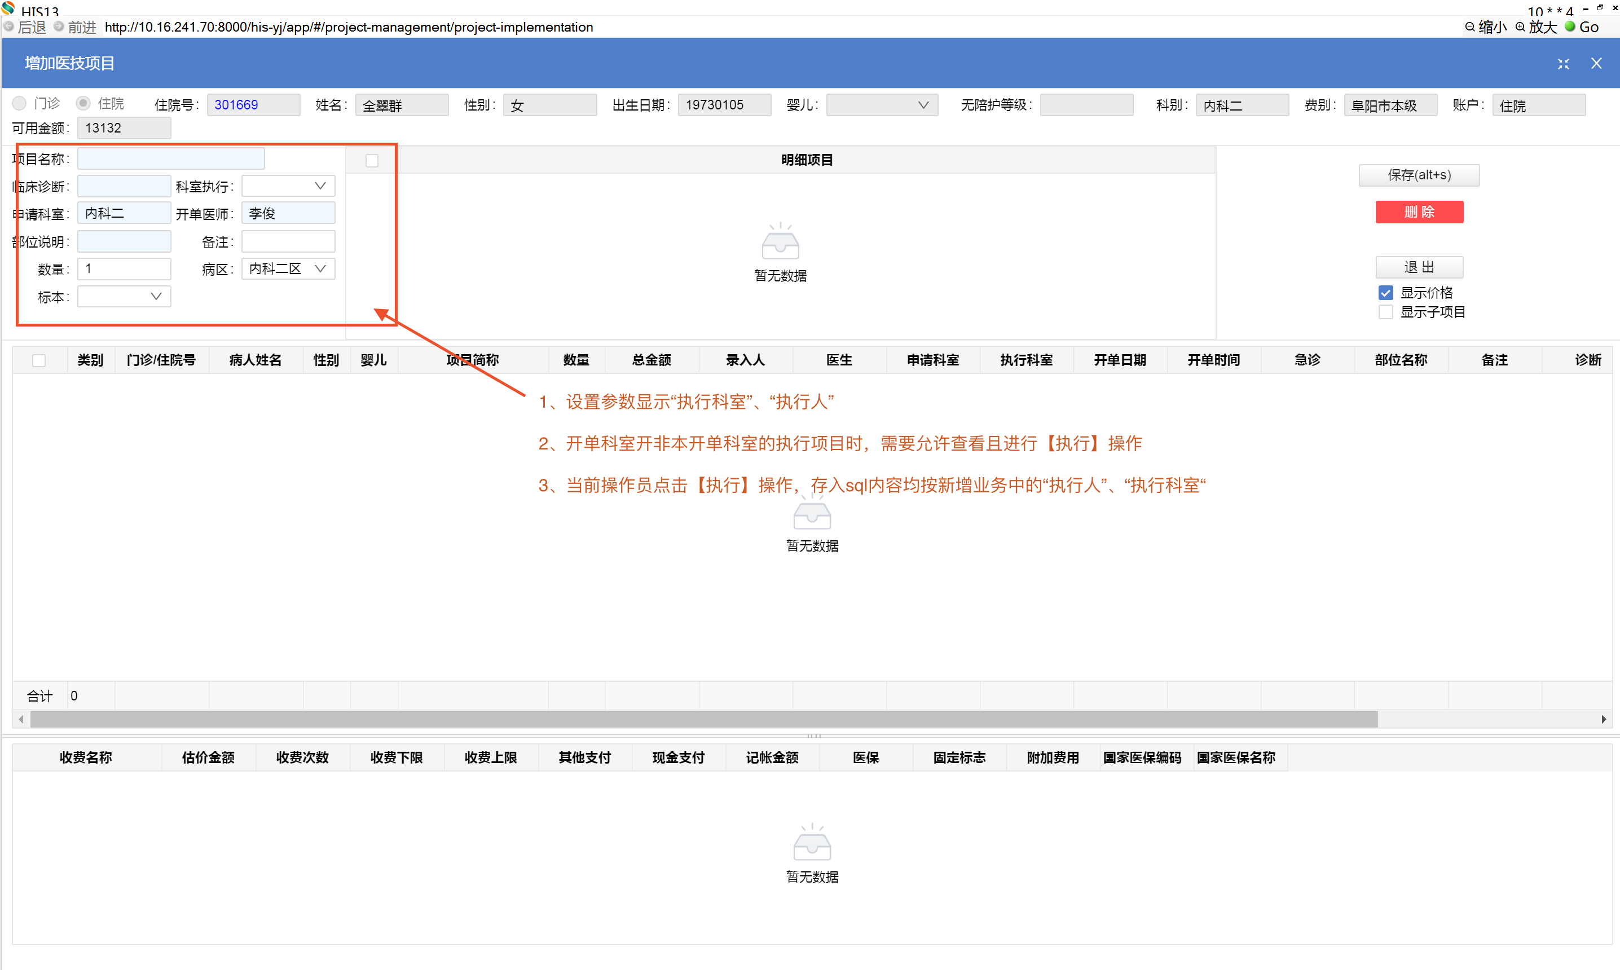
Task: Click the dialog fullscreen expand icon
Action: tap(1563, 63)
